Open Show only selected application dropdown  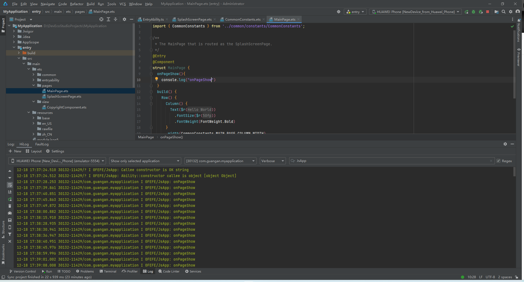pyautogui.click(x=145, y=161)
